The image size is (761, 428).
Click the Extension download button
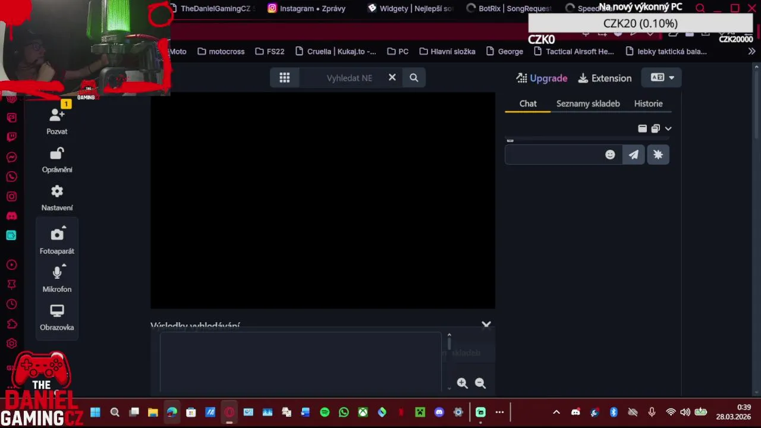605,78
